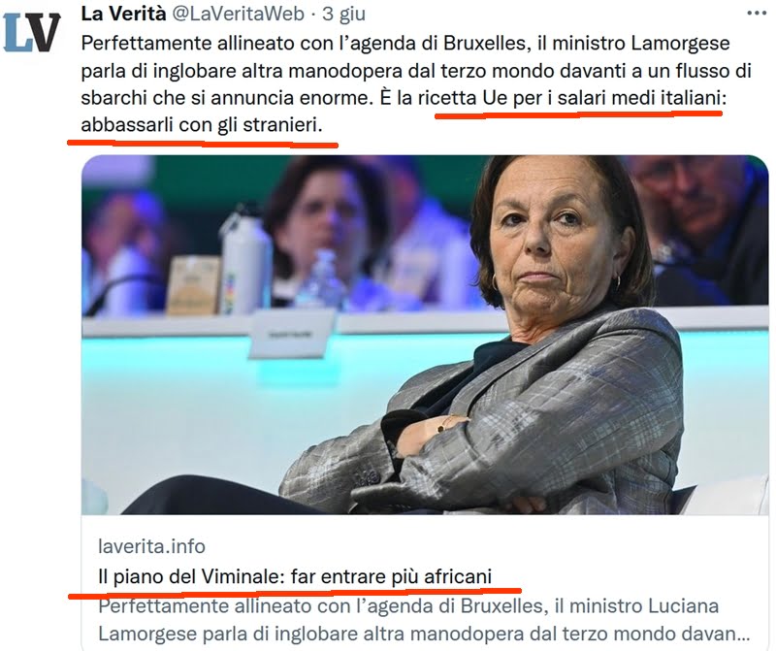
Task: Click the card description beginning 'Perfettamente allineato'
Action: pos(424,620)
